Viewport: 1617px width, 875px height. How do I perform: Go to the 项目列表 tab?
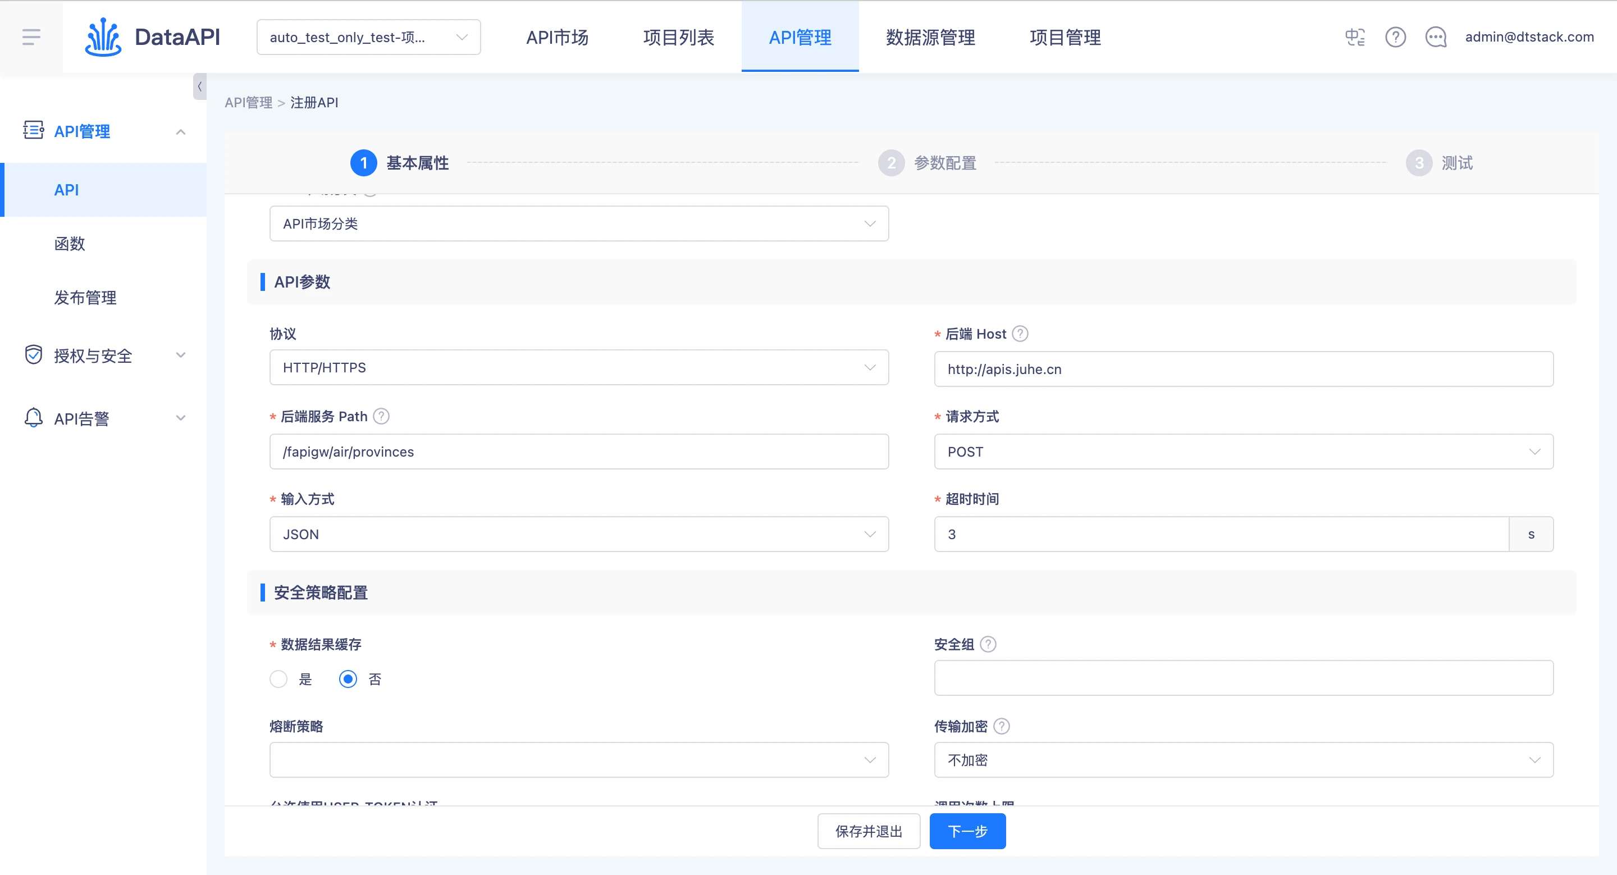(679, 37)
